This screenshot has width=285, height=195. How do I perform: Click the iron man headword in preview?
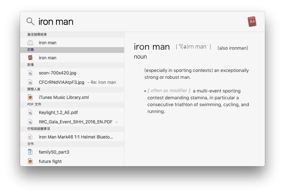[x=151, y=47]
